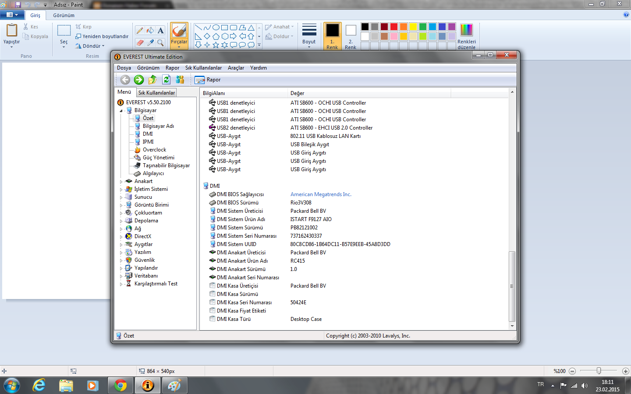Select the Fill bucket tool in Paint
The height and width of the screenshot is (394, 631).
coord(150,31)
